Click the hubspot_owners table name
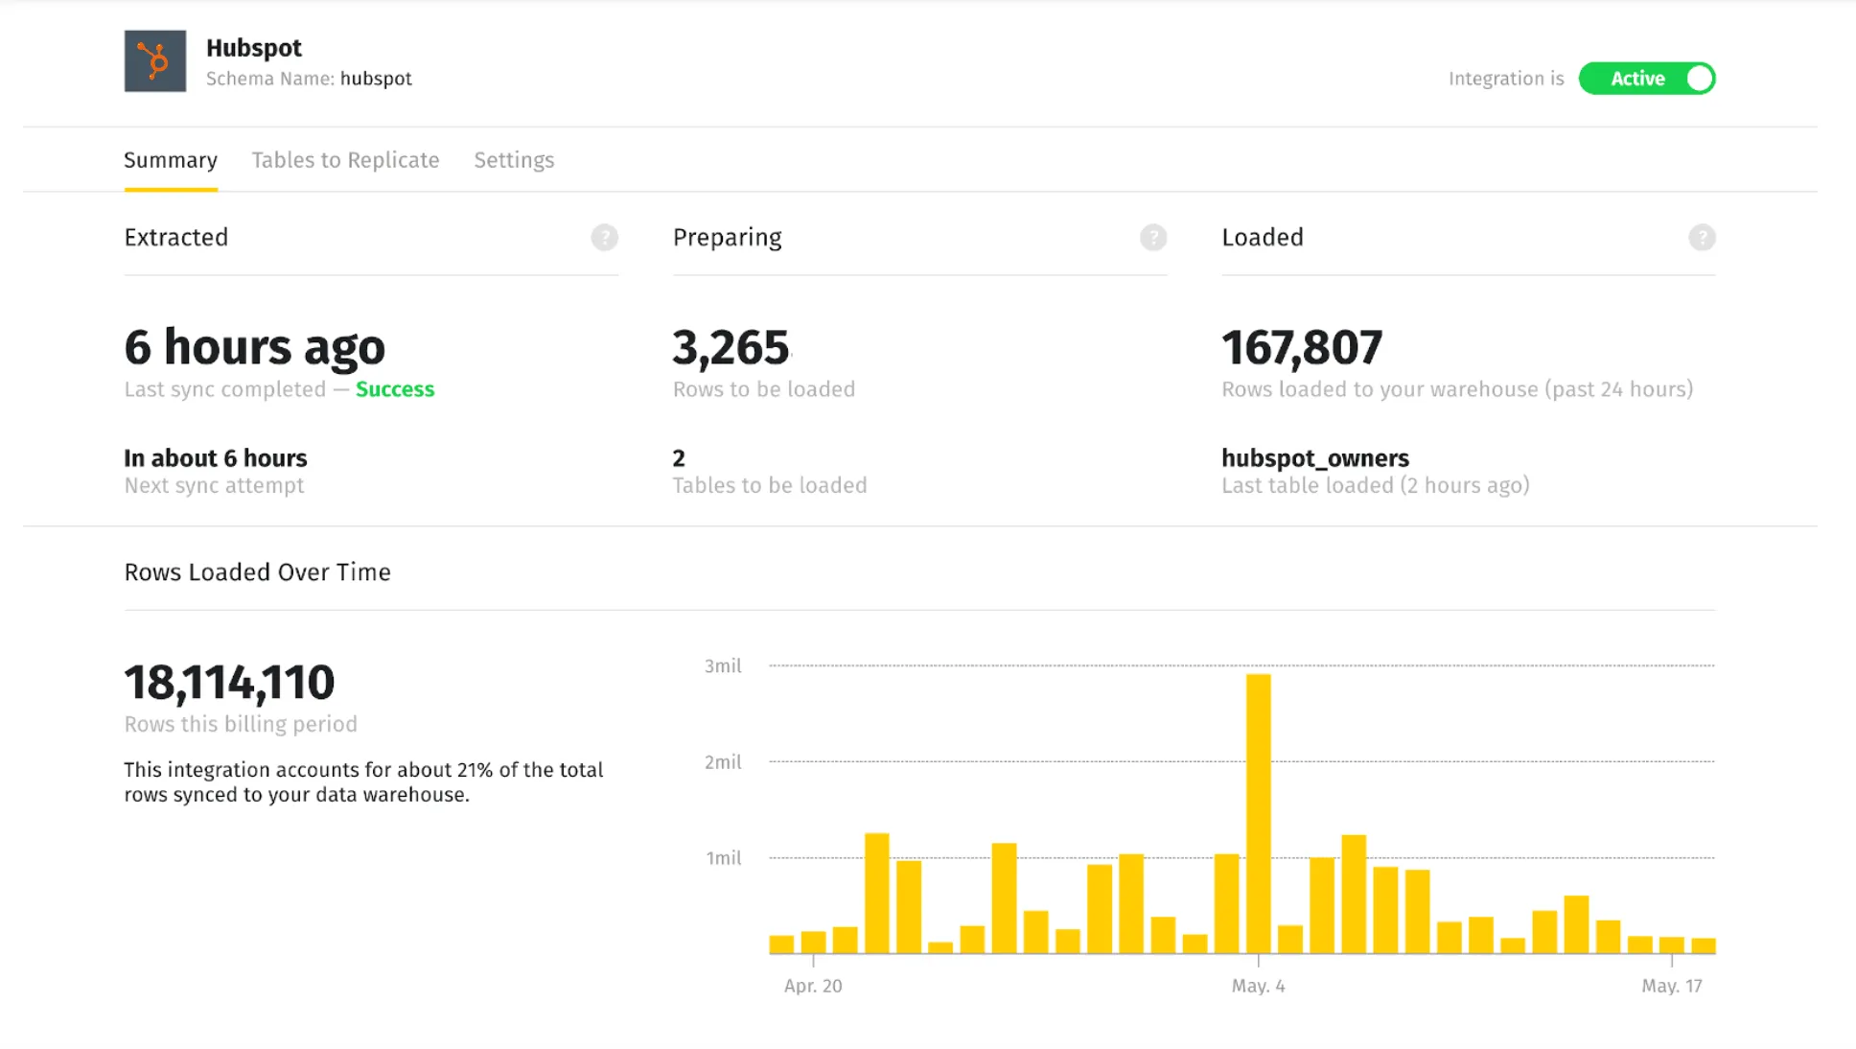1856x1049 pixels. [x=1314, y=458]
